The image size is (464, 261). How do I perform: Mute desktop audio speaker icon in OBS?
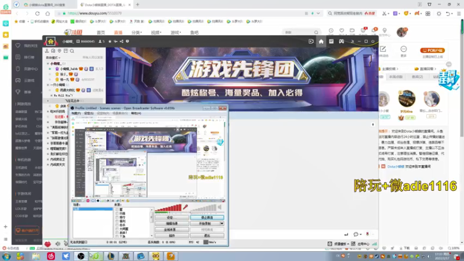220,208
